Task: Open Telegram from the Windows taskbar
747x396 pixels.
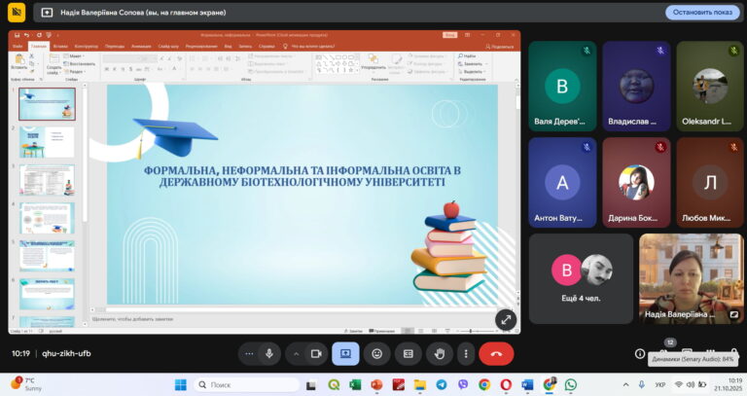Action: (x=442, y=384)
